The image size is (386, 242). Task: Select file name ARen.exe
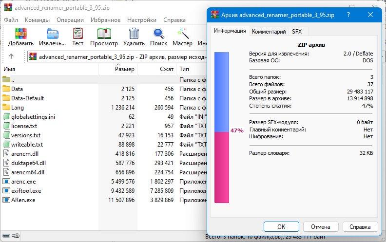(23, 200)
